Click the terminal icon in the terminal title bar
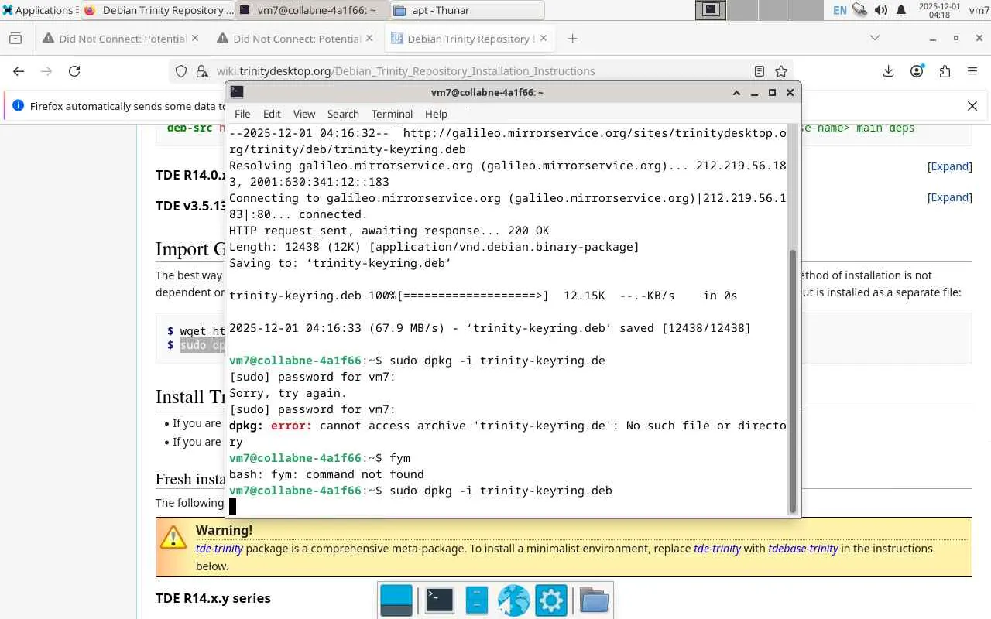This screenshot has width=991, height=619. click(237, 92)
